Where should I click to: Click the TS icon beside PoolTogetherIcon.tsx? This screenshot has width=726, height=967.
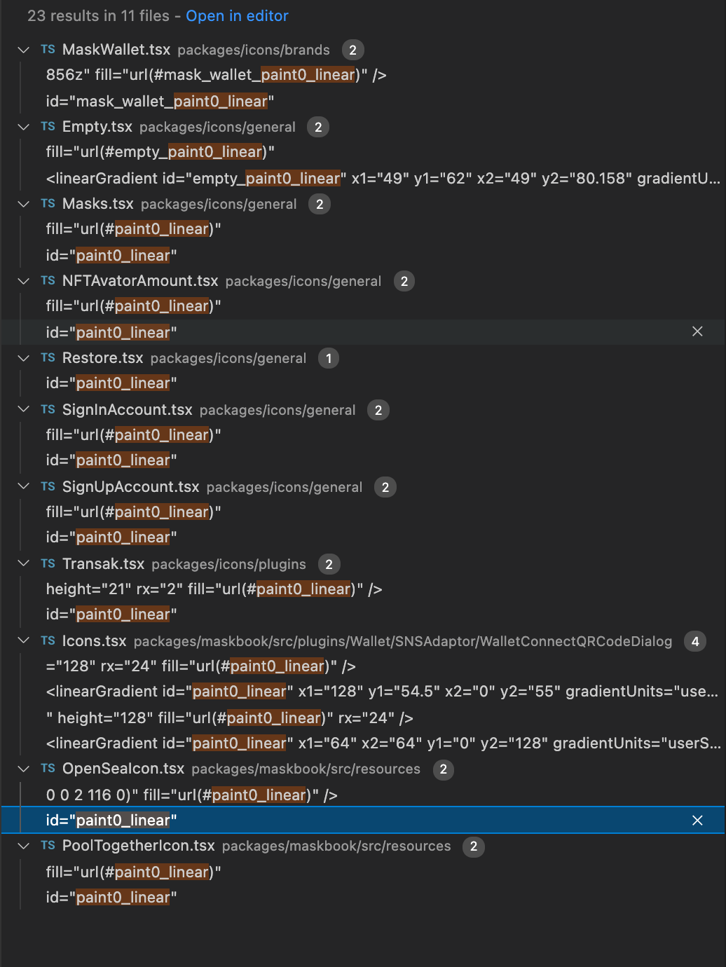point(47,846)
